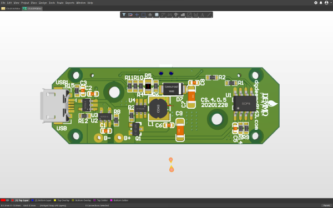Select the Q1 transistor component
Image resolution: width=333 pixels, height=208 pixels.
(x=136, y=129)
